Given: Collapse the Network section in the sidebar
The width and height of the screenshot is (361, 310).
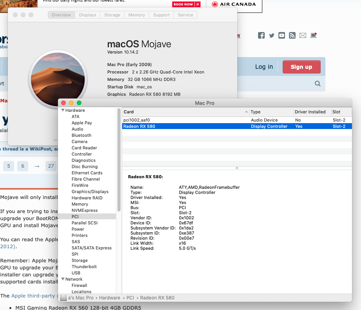Looking at the screenshot, I should [63, 279].
